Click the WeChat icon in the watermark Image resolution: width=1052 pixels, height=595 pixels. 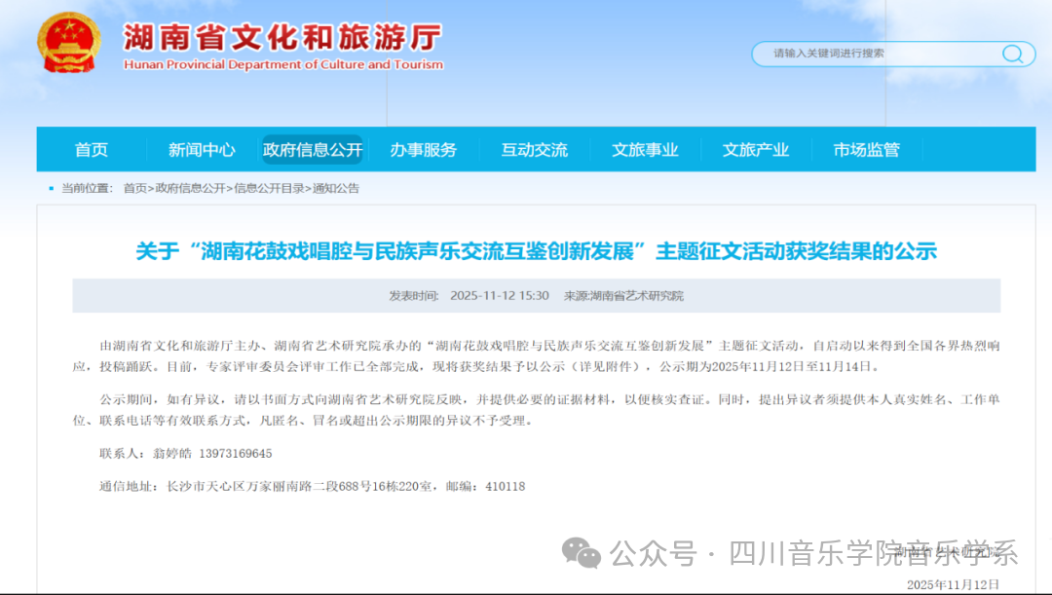coord(585,554)
